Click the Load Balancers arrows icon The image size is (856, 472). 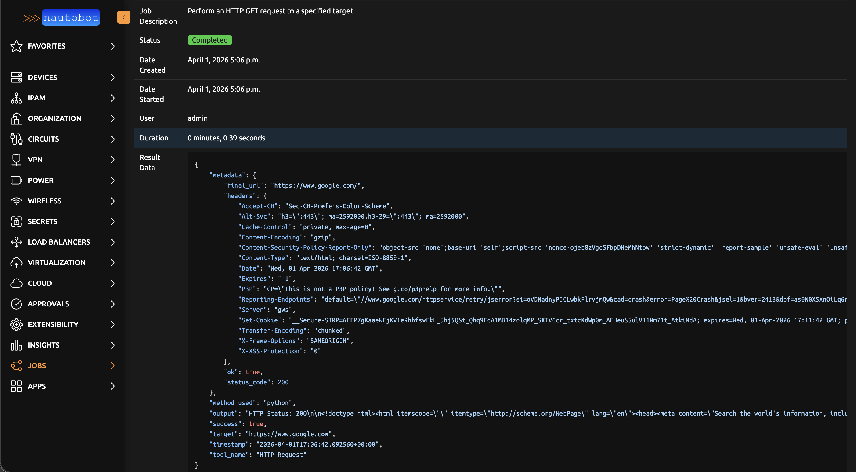16,242
